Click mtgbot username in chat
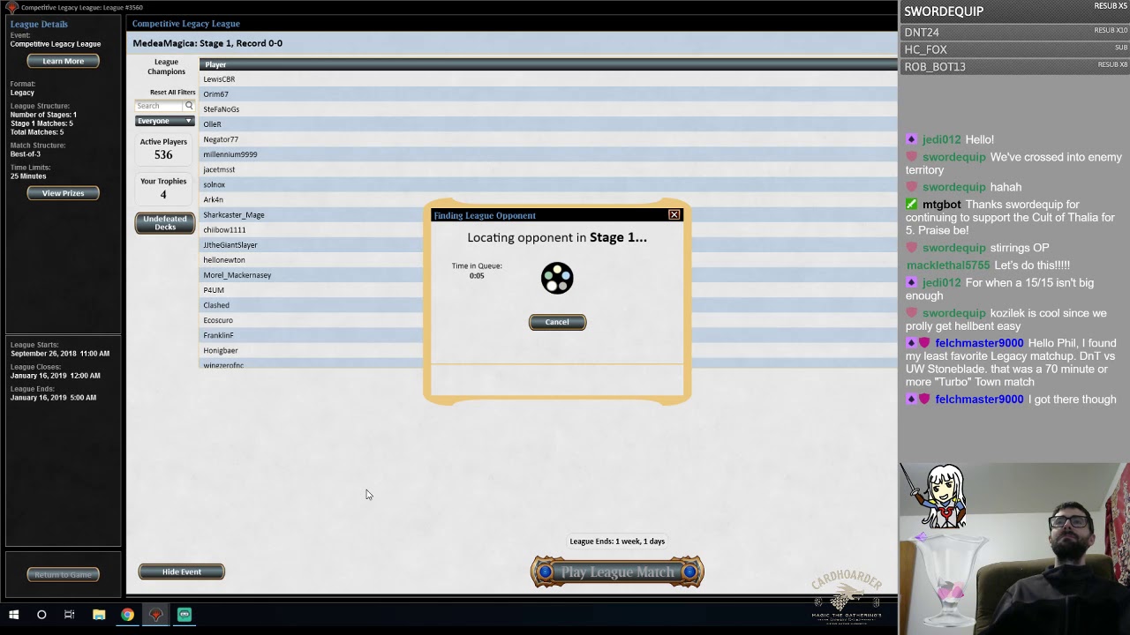Screen dimensions: 1130x635 (x=941, y=205)
